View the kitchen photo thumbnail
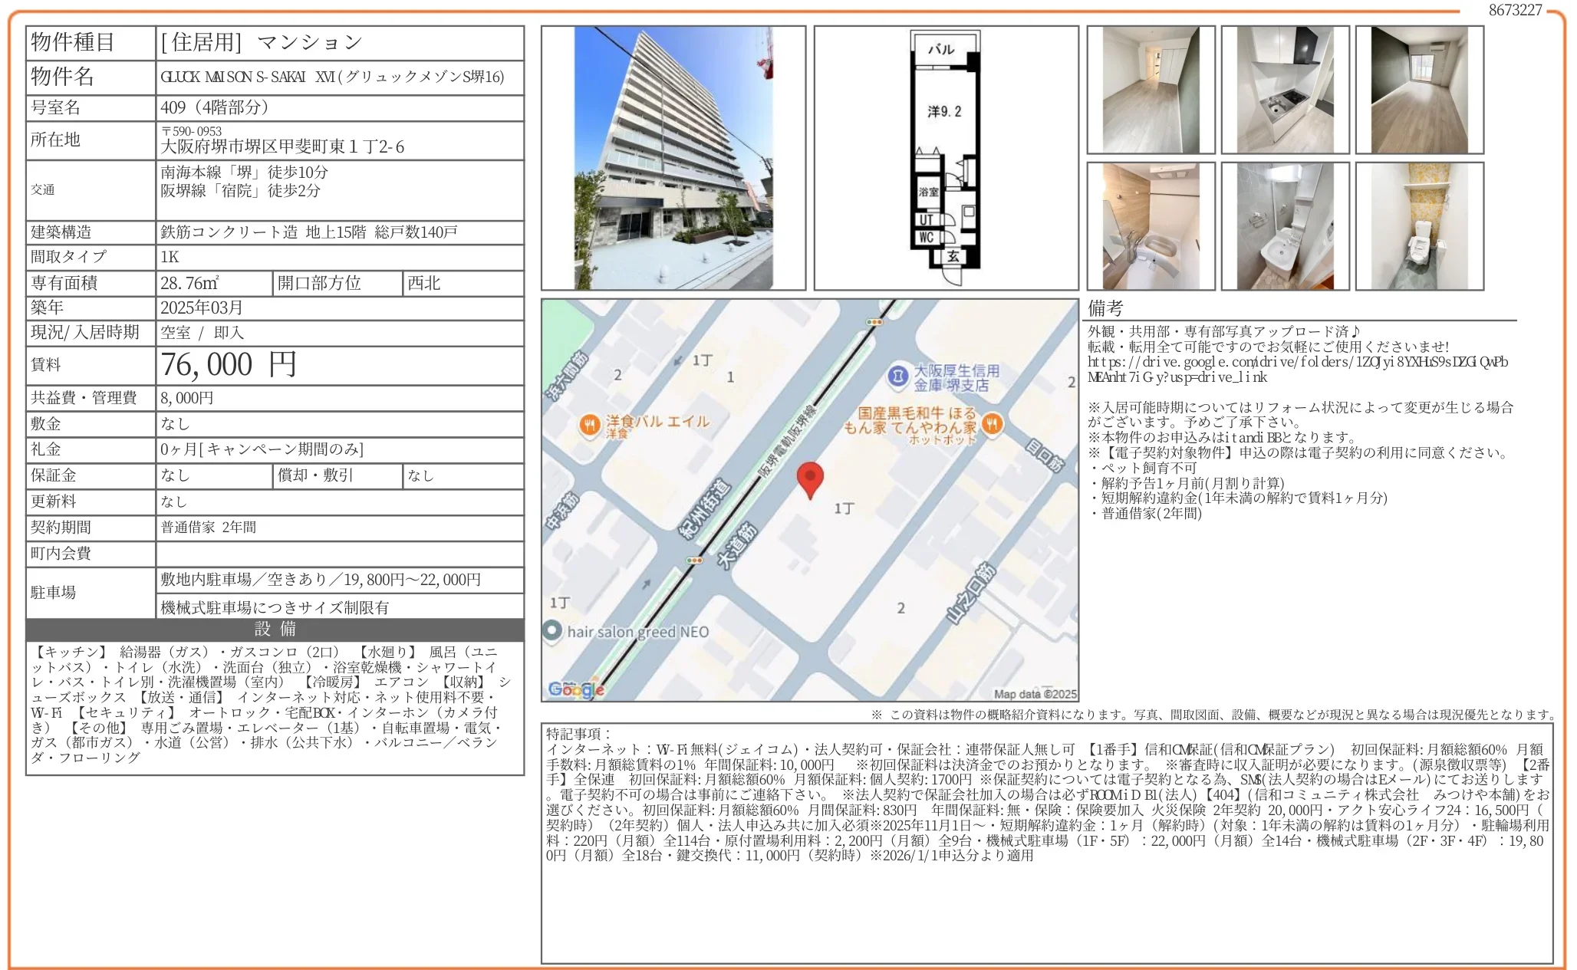 pos(1285,90)
